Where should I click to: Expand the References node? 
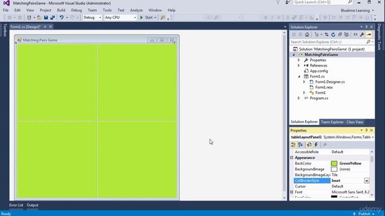tap(299, 65)
